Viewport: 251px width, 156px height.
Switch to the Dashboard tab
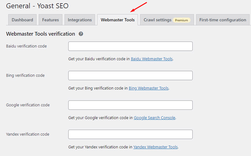(x=23, y=20)
